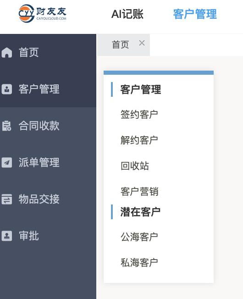The height and width of the screenshot is (299, 243).
Task: Open 回收站 in flyout menu
Action: pos(135,166)
